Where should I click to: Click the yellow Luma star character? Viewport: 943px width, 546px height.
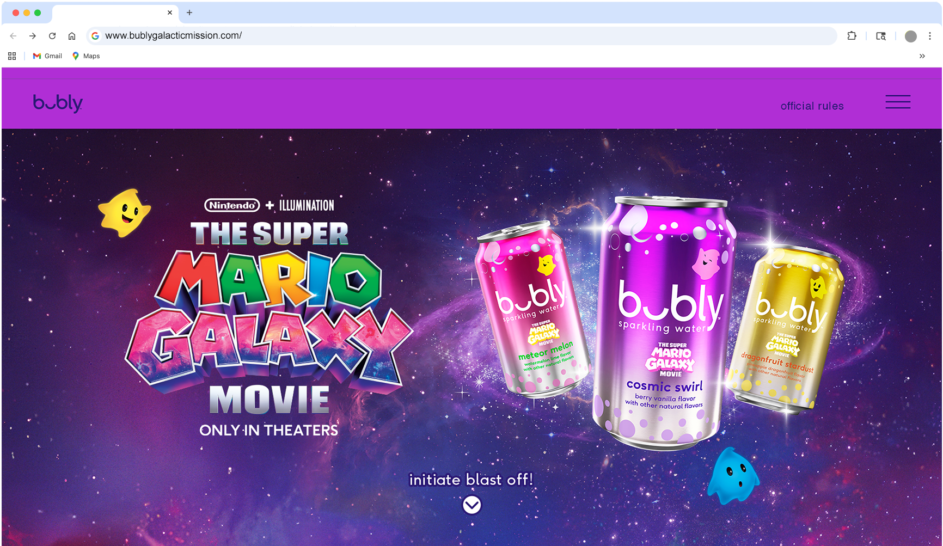tap(125, 213)
